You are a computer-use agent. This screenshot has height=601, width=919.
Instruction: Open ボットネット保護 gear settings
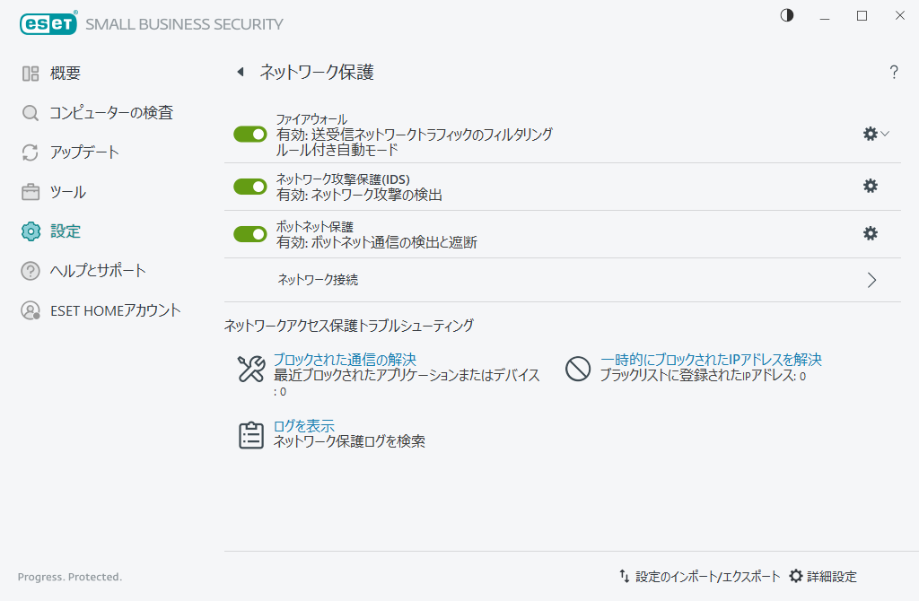[x=869, y=233]
